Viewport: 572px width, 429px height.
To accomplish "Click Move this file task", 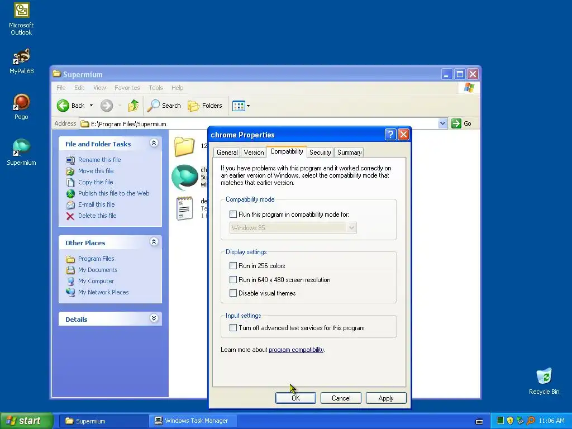I will (x=96, y=171).
